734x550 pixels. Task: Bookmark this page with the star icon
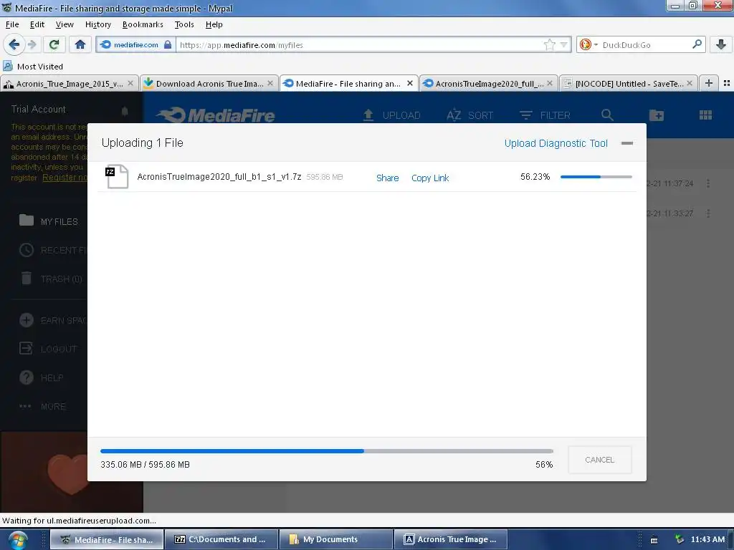(x=550, y=45)
